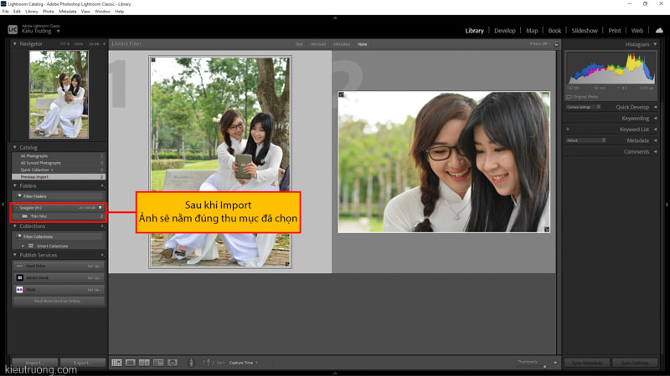Open the Default metadata set dropdown
This screenshot has width=670, height=376.
coord(585,140)
